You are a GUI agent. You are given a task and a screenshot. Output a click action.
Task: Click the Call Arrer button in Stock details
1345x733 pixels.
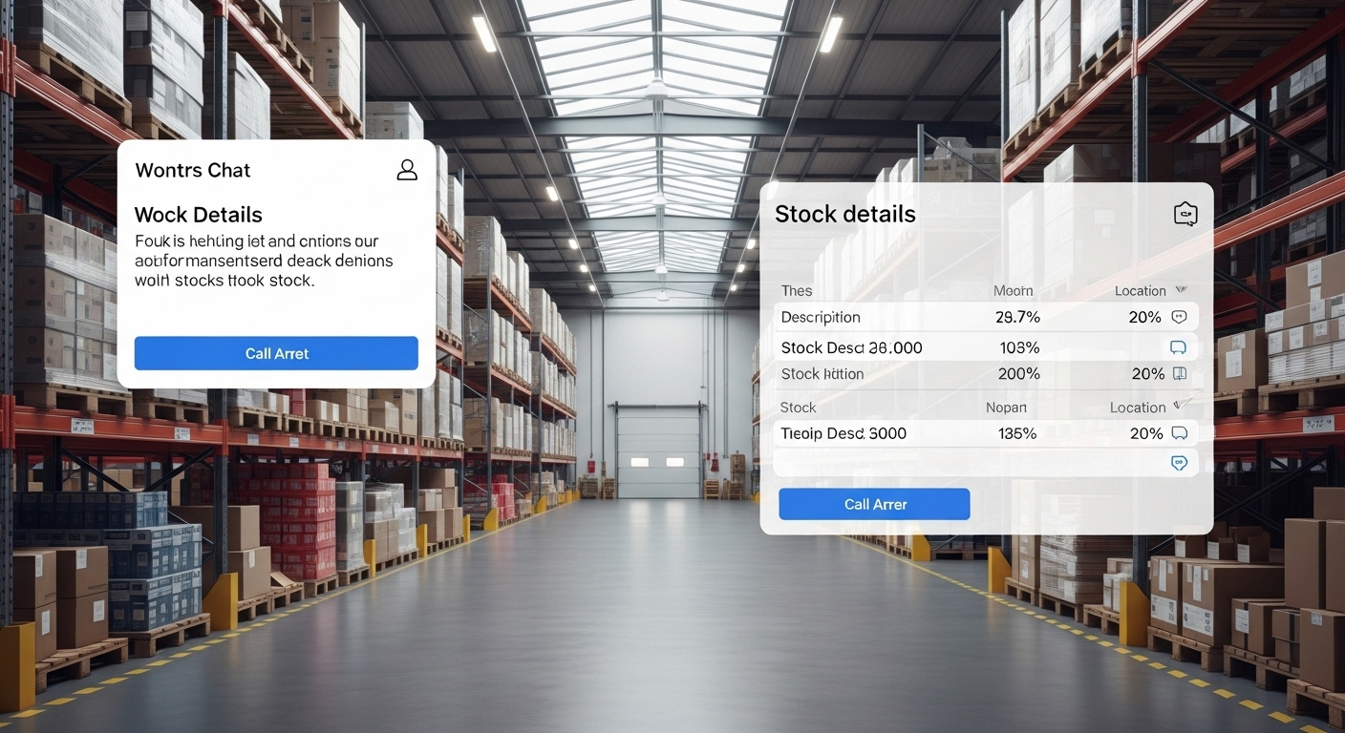coord(874,504)
